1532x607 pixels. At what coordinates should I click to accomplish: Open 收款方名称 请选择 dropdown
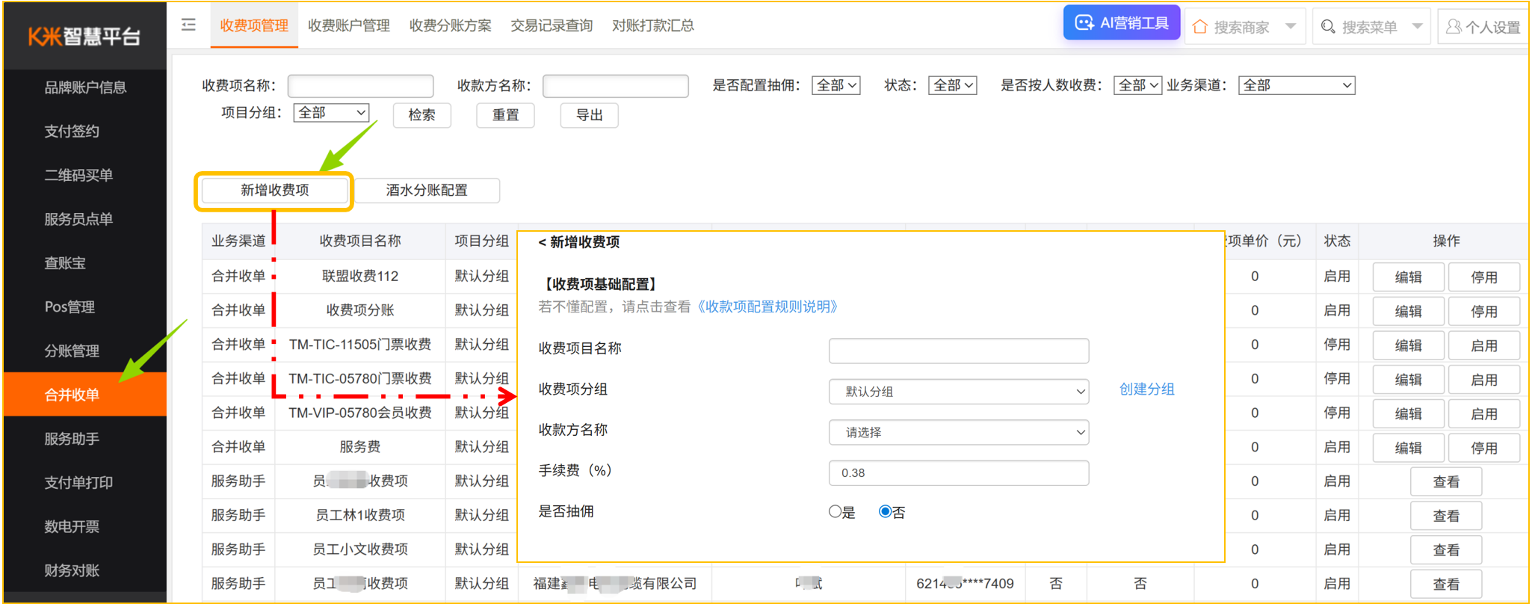[959, 432]
